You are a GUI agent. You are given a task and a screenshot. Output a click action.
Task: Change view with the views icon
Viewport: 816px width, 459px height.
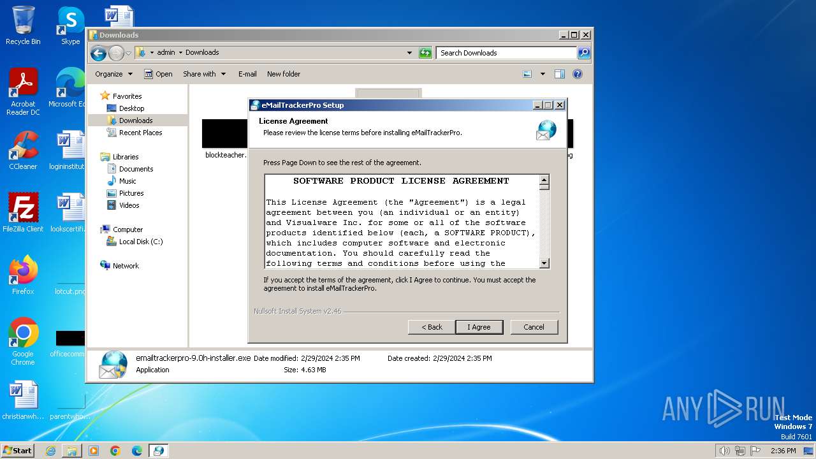tap(527, 74)
